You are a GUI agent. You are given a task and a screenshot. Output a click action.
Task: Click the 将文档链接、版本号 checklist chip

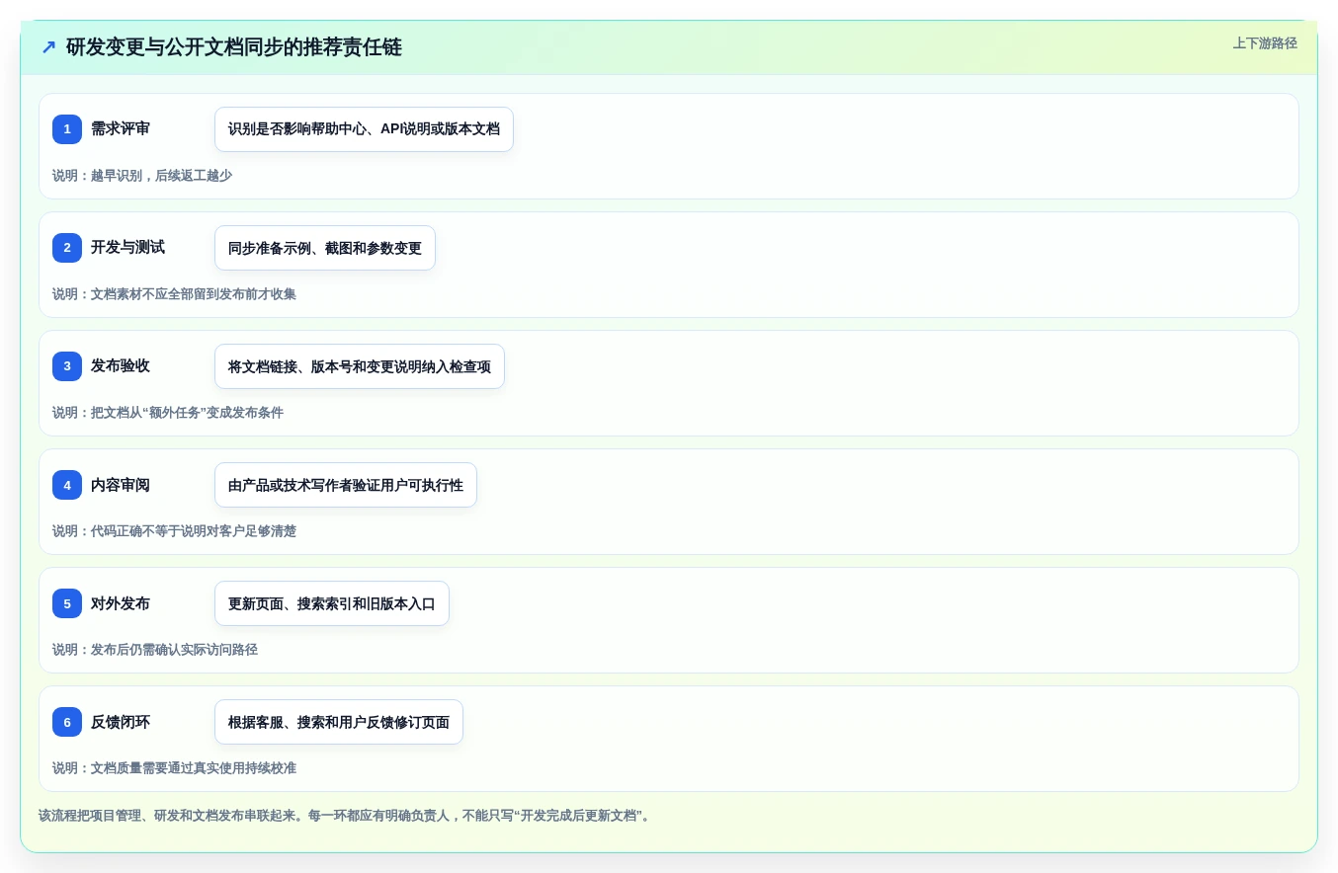point(360,366)
